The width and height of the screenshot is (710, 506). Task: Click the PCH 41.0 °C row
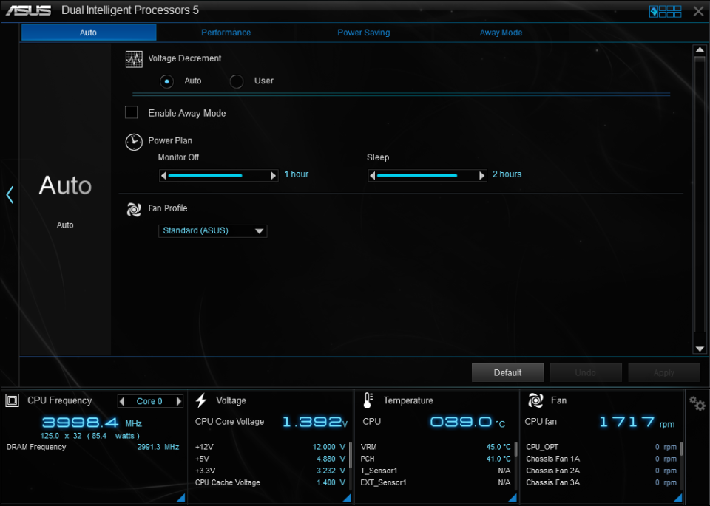click(x=436, y=459)
